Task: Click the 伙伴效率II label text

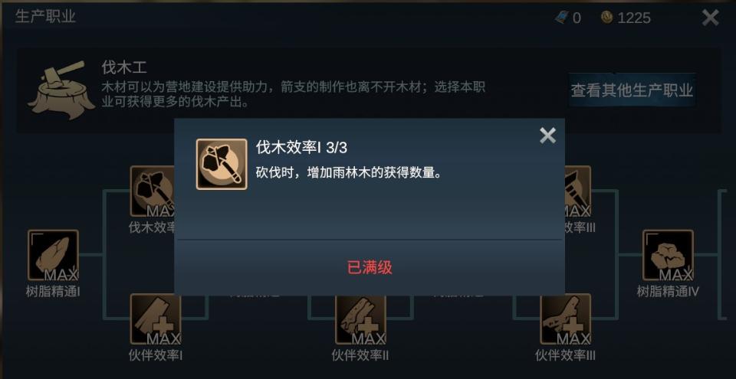Action: point(360,355)
